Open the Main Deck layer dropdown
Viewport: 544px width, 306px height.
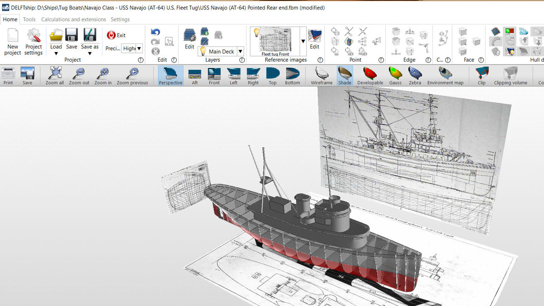240,51
